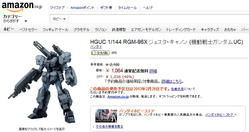This screenshot has height=132, width=249.
Task: Open マイストア link
Action: (x=57, y=7)
